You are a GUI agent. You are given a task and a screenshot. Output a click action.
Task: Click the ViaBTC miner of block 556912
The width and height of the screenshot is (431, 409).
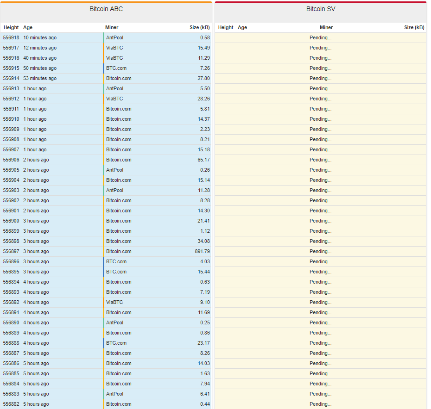(114, 99)
